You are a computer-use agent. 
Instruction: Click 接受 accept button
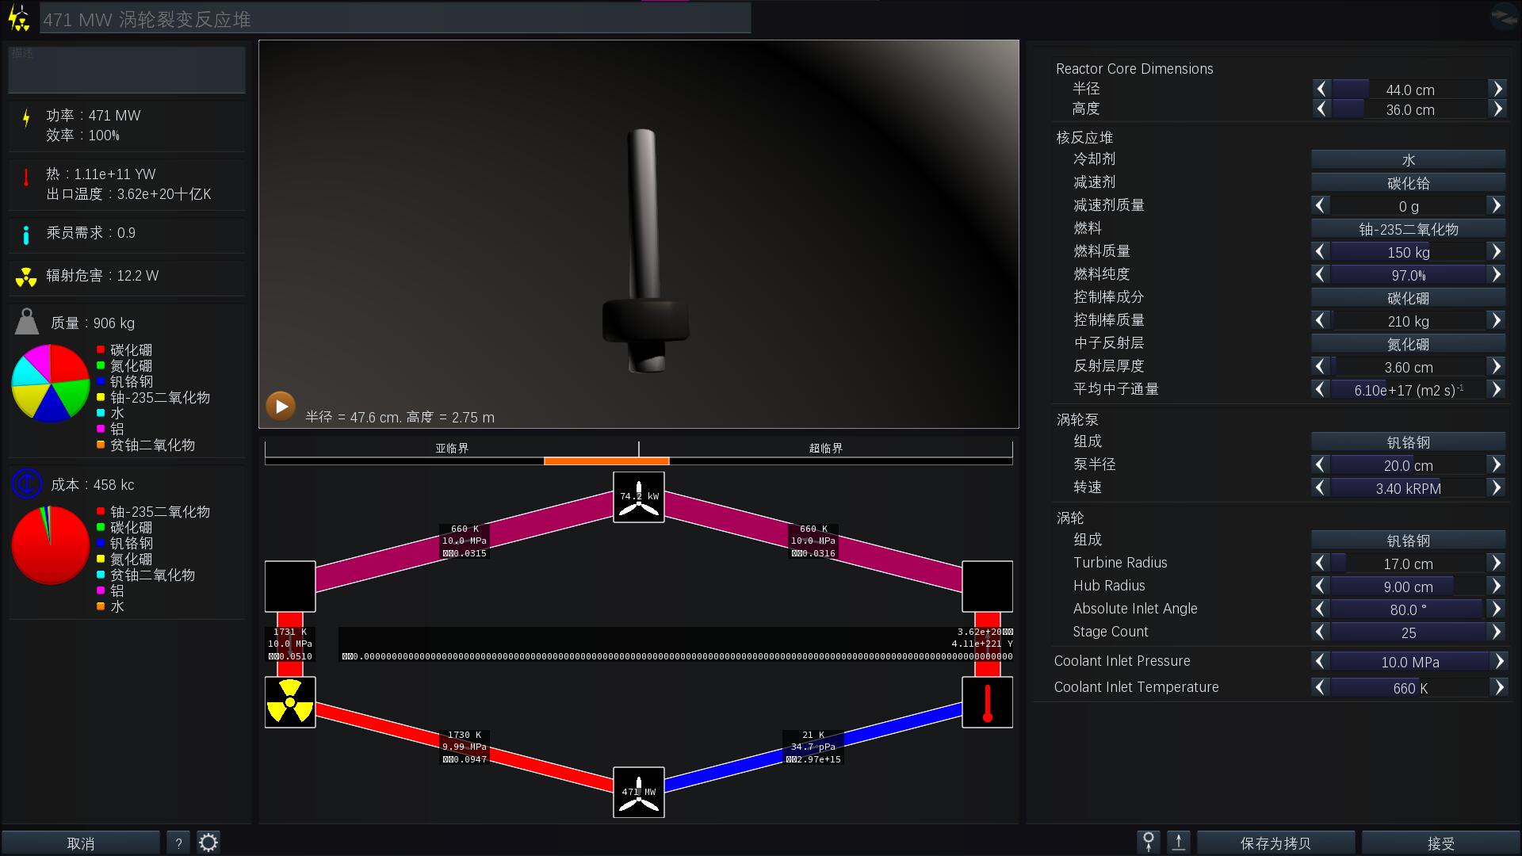(1440, 843)
